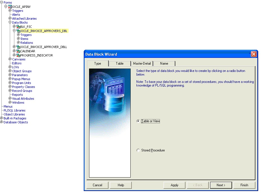Click the Finish button
The width and height of the screenshot is (261, 193).
244,185
